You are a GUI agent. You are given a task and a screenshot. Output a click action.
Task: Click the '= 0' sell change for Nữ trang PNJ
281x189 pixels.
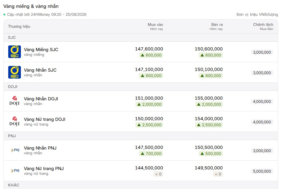tap(218, 174)
